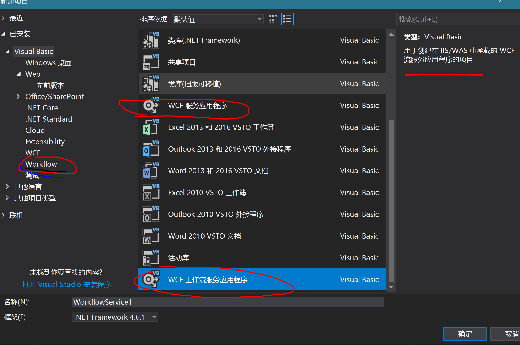520x345 pixels.
Task: Expand the 其他项目类型 node
Action: coord(7,198)
